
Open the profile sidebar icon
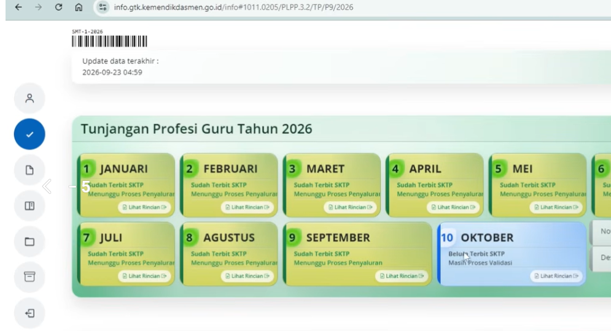[x=29, y=99]
